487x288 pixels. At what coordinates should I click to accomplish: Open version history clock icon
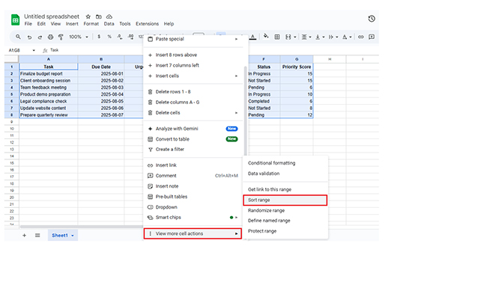[x=372, y=19]
